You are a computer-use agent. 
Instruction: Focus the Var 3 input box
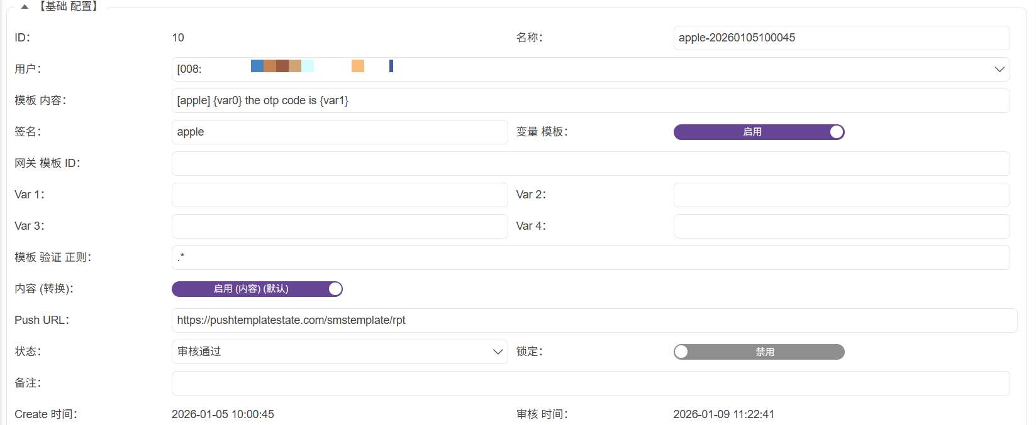(x=339, y=226)
